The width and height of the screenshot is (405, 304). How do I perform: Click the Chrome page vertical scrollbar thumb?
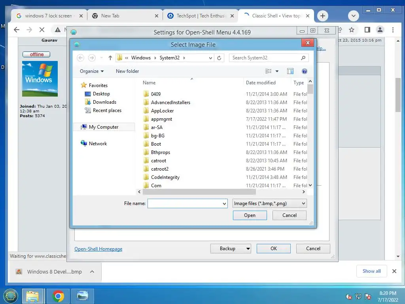coord(398,95)
